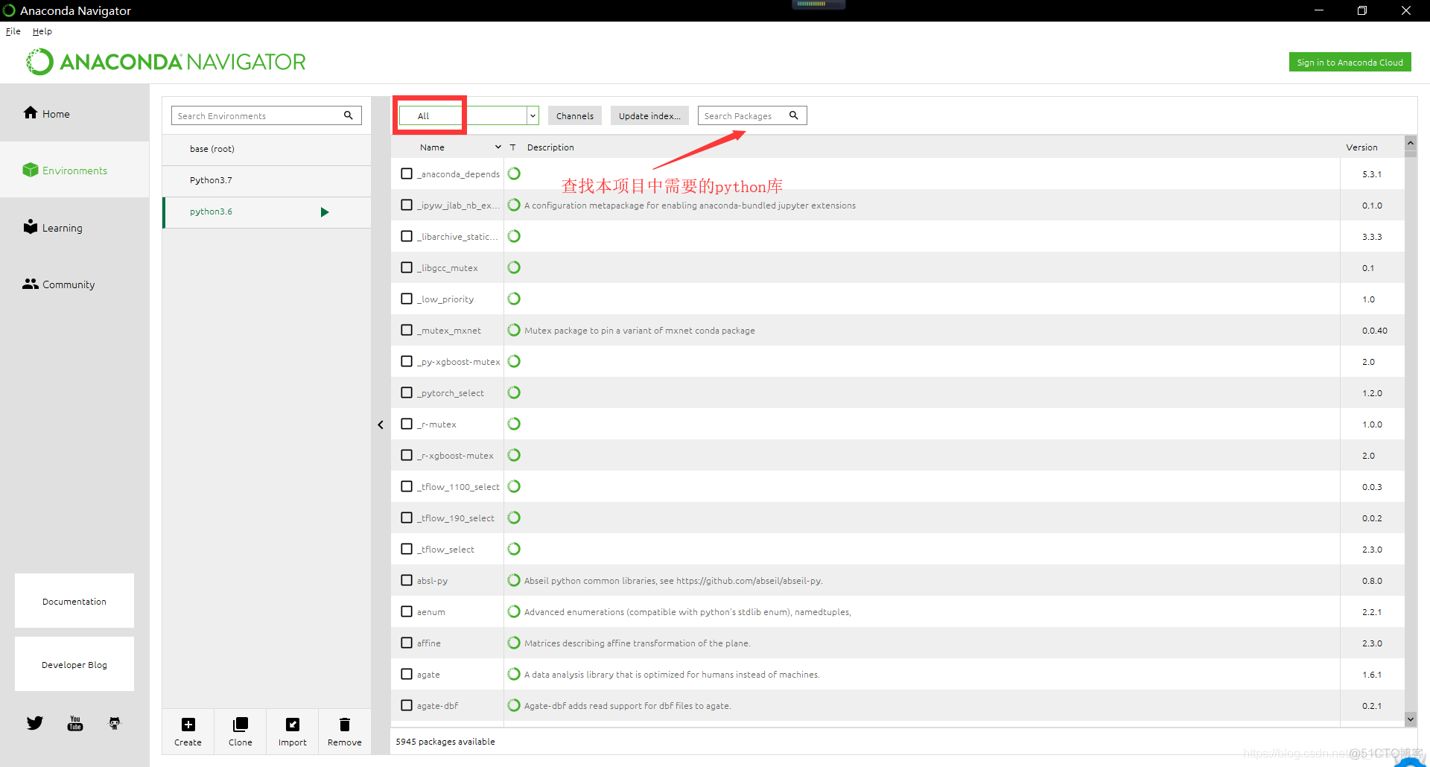The width and height of the screenshot is (1430, 767).
Task: Click the package list scrollbar down arrow
Action: click(1410, 719)
